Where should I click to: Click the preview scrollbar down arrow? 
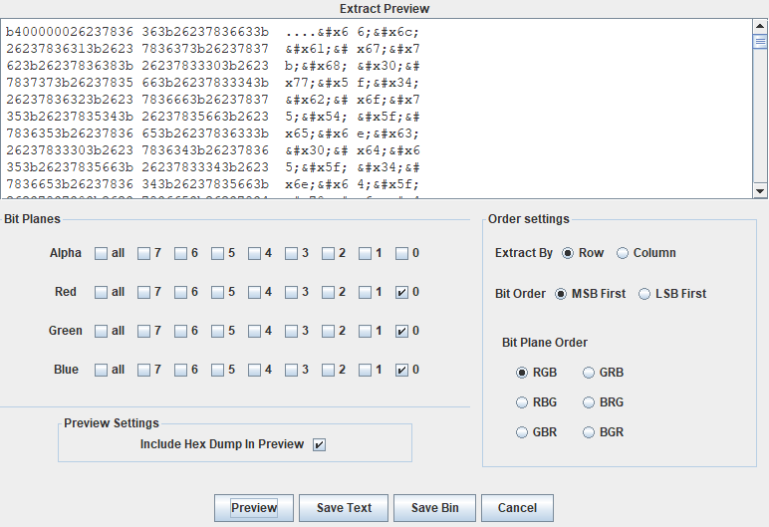point(760,191)
